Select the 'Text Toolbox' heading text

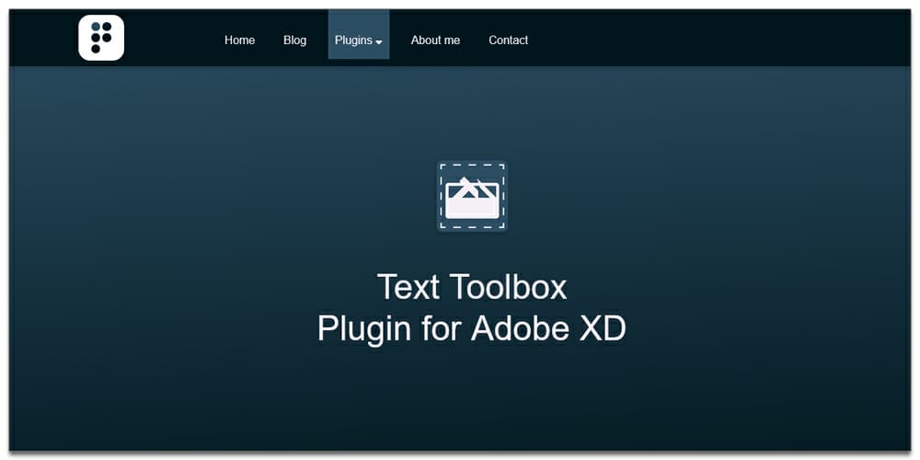click(x=472, y=287)
